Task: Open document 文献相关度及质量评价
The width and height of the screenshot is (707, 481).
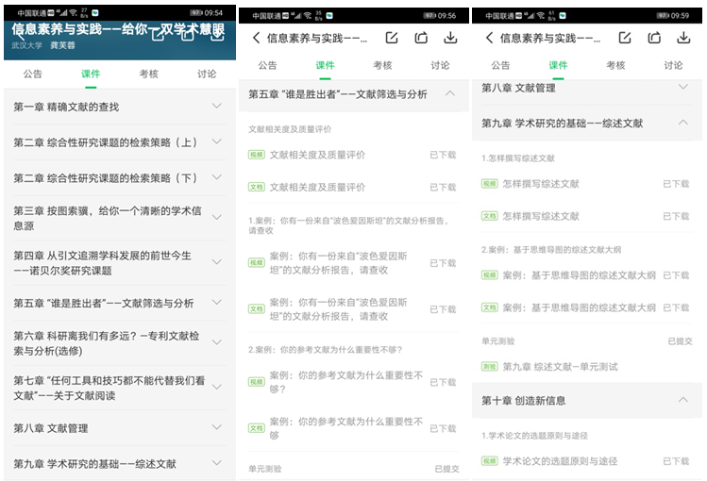Action: pos(317,188)
